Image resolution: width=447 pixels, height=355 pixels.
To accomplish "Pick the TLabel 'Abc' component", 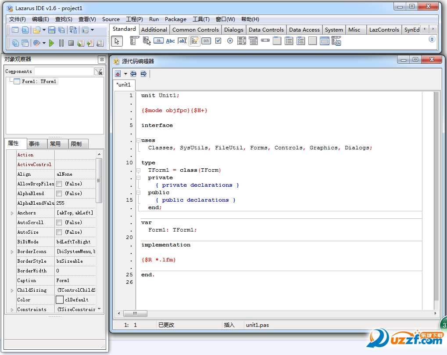I will (170, 41).
